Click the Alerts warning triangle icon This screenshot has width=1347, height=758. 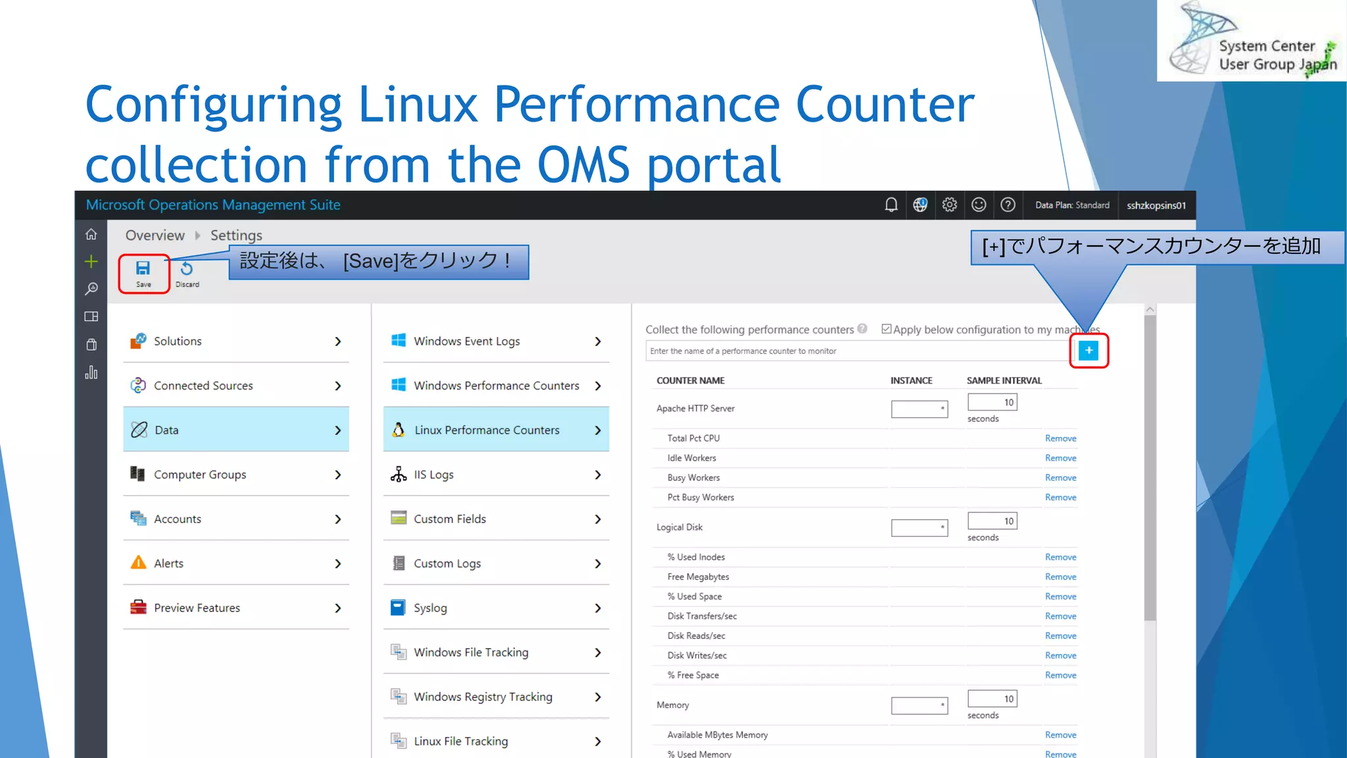click(x=138, y=563)
